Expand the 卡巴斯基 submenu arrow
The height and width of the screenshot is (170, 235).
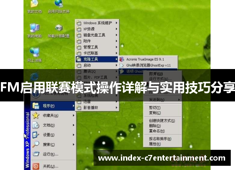117,53
